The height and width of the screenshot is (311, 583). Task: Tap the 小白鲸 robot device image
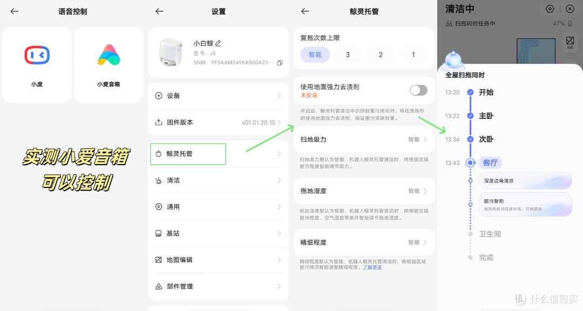click(x=171, y=52)
